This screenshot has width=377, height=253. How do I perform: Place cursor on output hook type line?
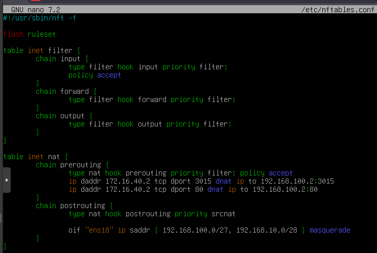(150, 124)
